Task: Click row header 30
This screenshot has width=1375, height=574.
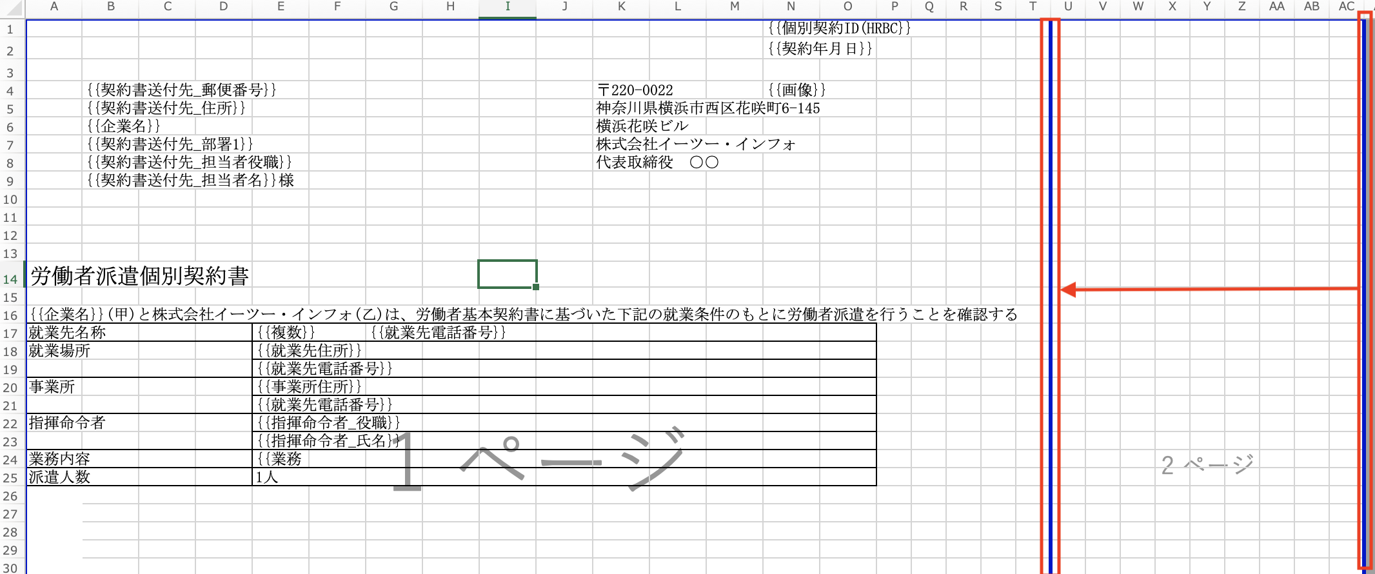Action: pos(10,568)
